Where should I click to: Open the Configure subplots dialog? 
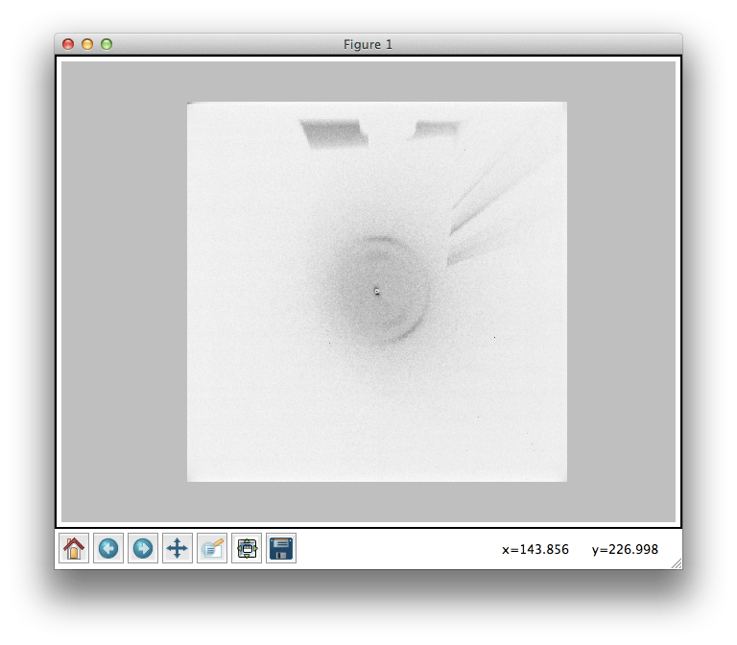[x=247, y=548]
